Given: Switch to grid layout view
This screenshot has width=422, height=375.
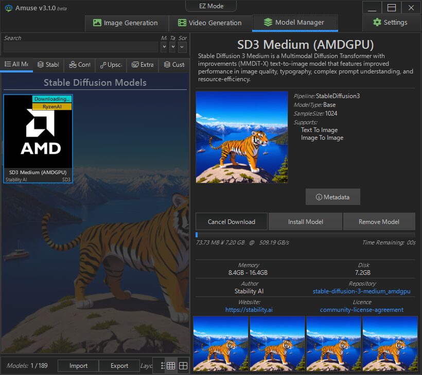Looking at the screenshot, I should [171, 365].
